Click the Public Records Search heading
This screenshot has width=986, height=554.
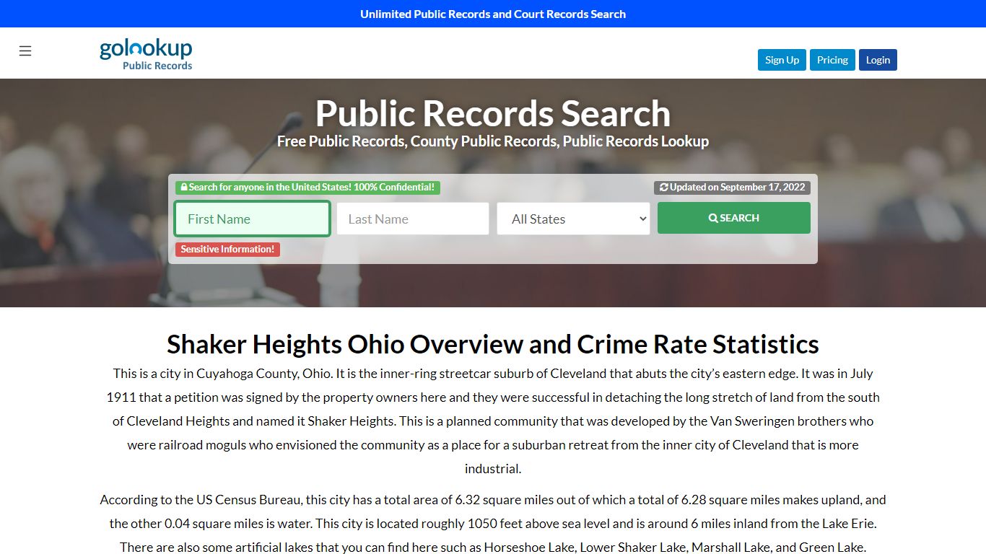493,114
